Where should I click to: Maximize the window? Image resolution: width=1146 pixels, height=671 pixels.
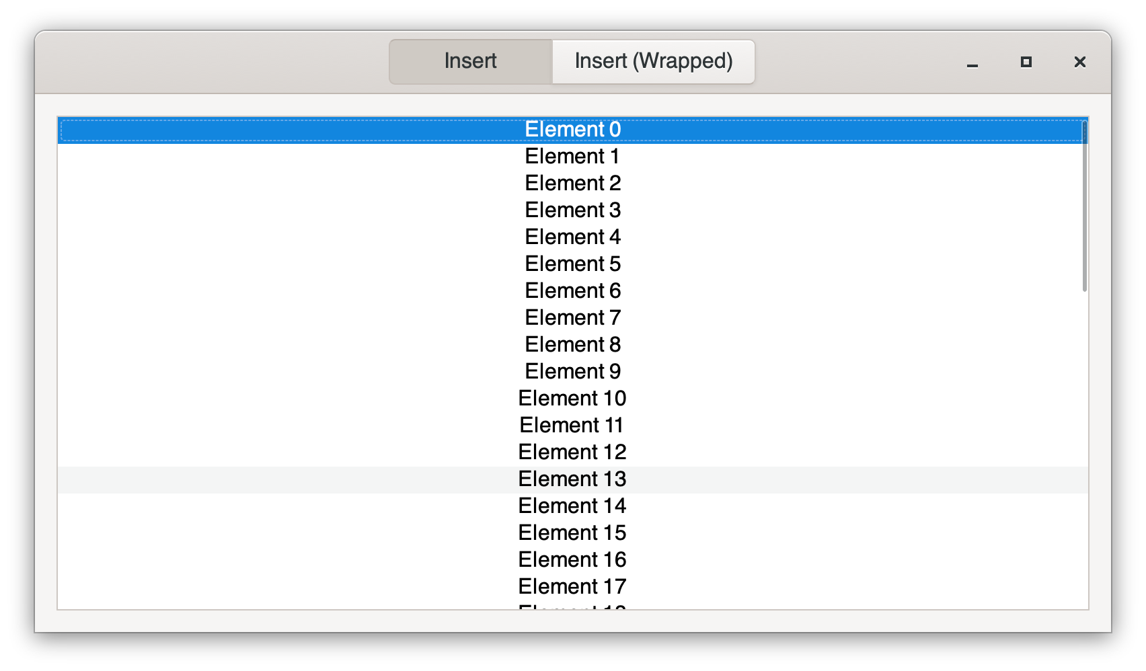[x=1026, y=62]
